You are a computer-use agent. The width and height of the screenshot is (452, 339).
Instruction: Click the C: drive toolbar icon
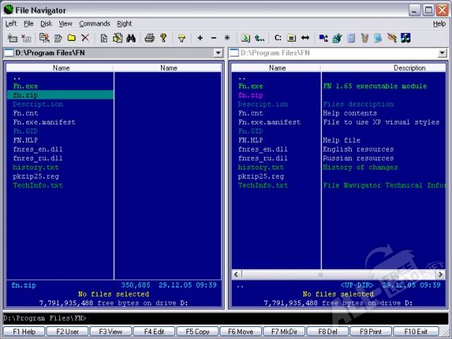(278, 38)
